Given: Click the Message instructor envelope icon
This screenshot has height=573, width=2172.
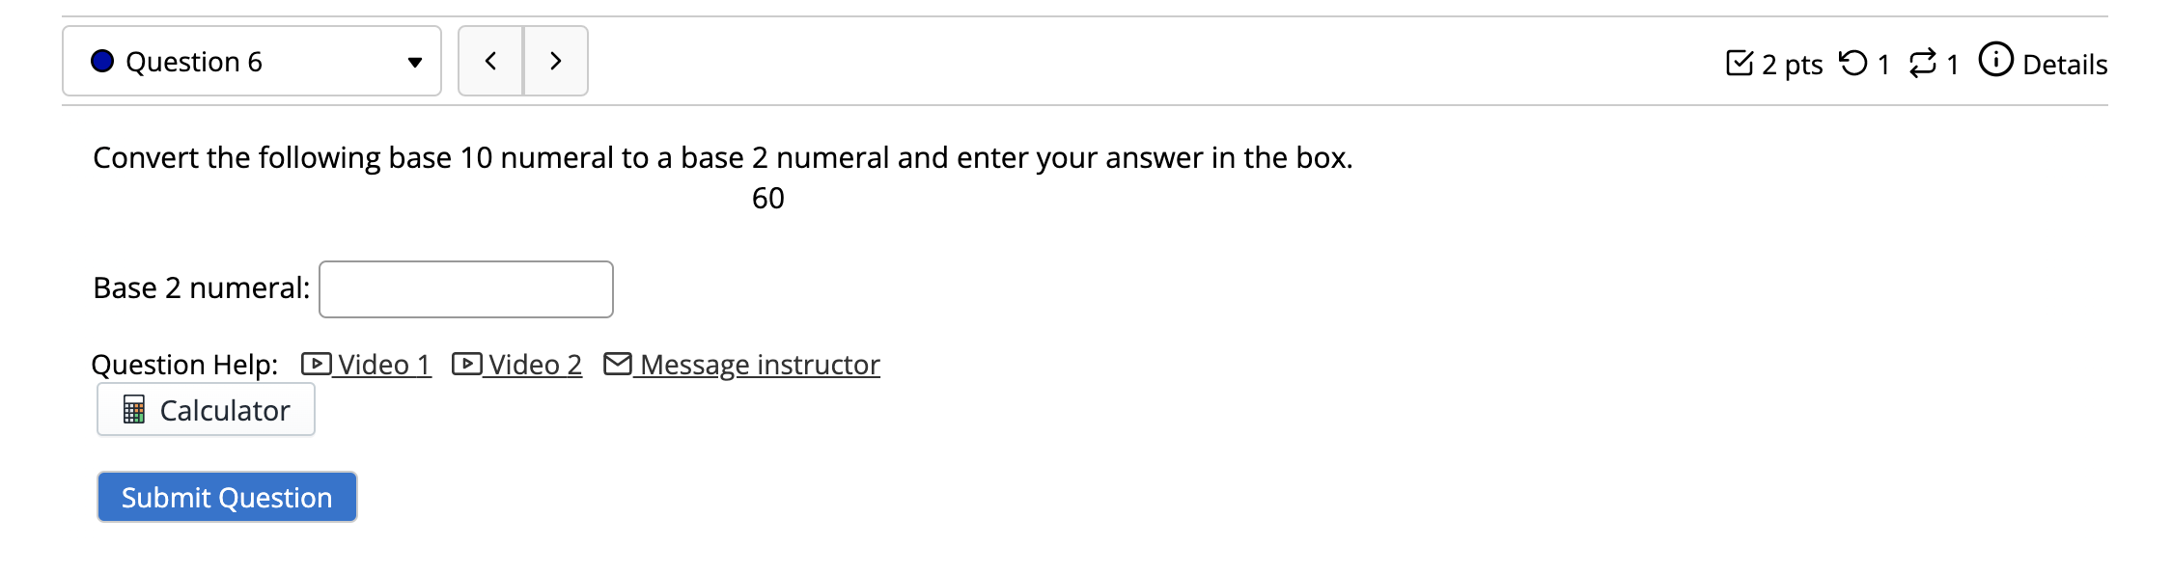Looking at the screenshot, I should point(619,365).
